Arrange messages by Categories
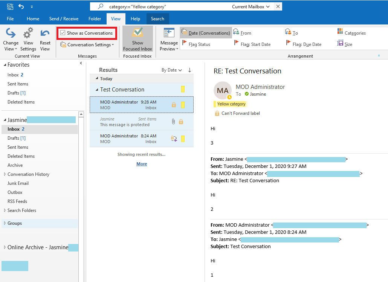 (351, 33)
